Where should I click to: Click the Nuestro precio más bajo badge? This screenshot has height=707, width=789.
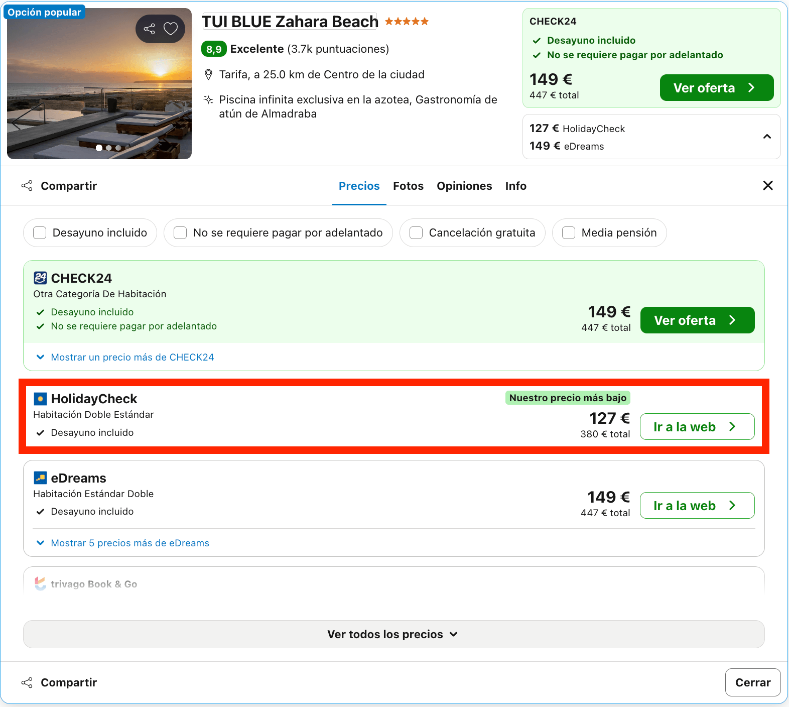coord(568,398)
